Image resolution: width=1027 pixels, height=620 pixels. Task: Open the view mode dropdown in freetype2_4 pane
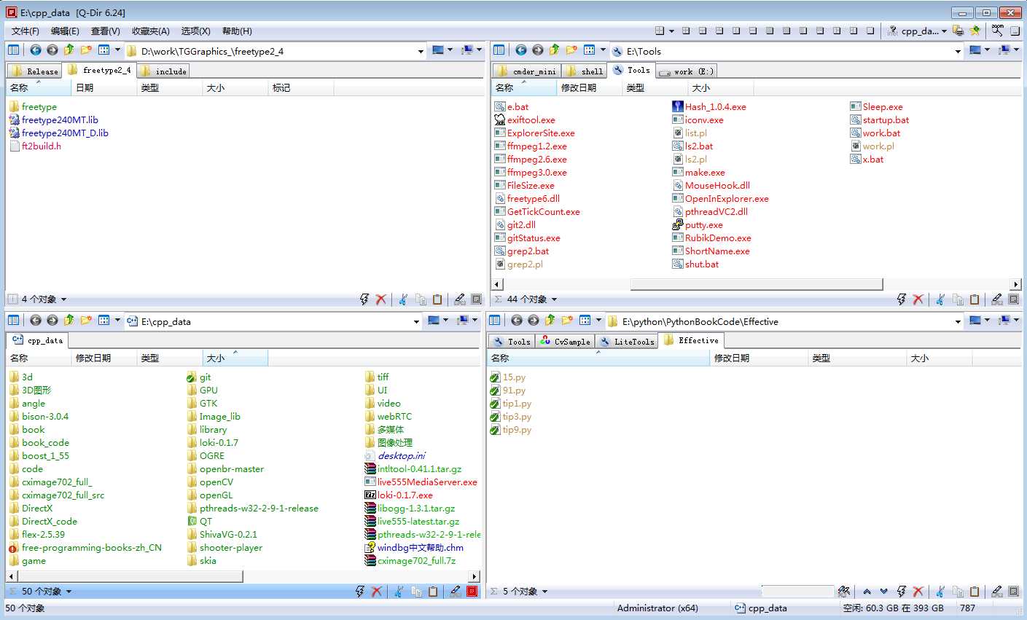coord(117,50)
